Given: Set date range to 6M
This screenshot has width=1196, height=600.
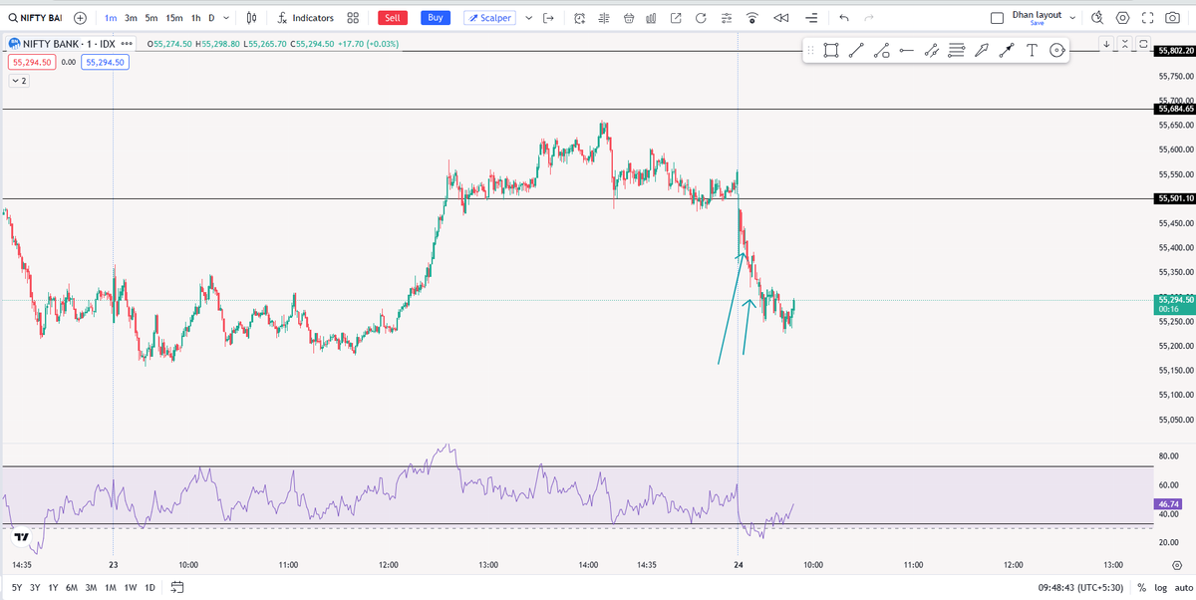Looking at the screenshot, I should (x=72, y=587).
